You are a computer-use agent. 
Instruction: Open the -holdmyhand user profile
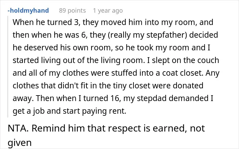point(28,11)
